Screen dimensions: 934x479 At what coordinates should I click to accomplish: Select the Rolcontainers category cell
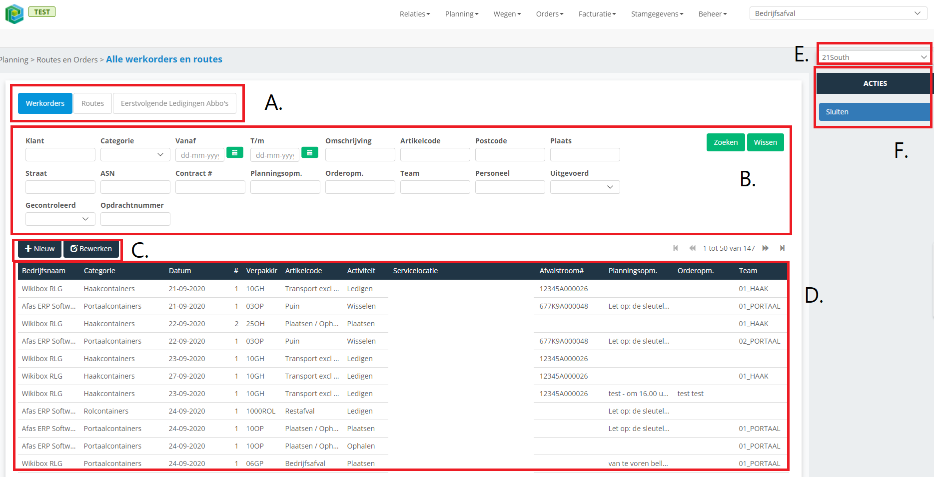coord(106,411)
